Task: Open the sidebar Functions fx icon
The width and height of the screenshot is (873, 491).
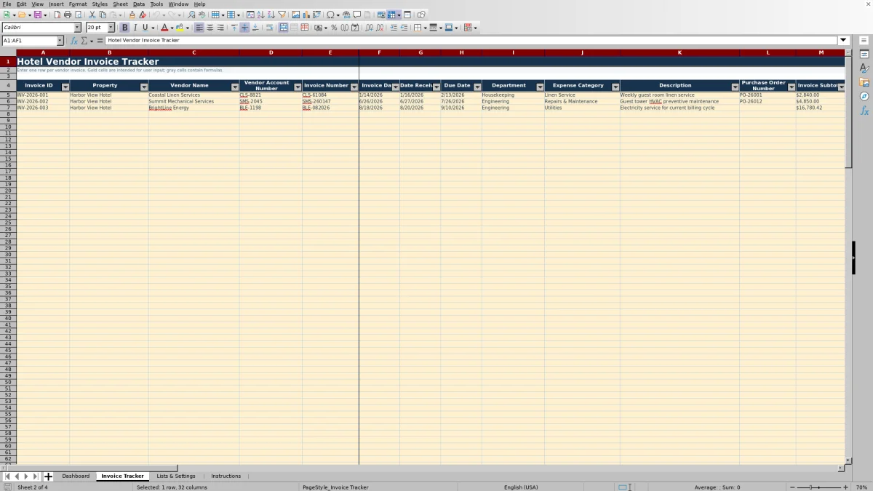Action: [864, 111]
